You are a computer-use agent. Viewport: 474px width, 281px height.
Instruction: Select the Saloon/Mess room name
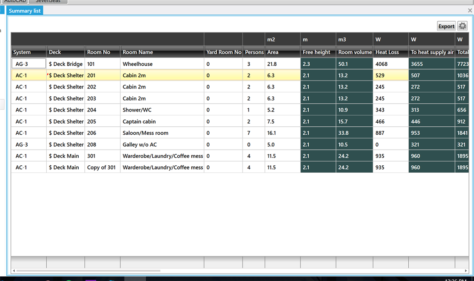tap(162, 133)
